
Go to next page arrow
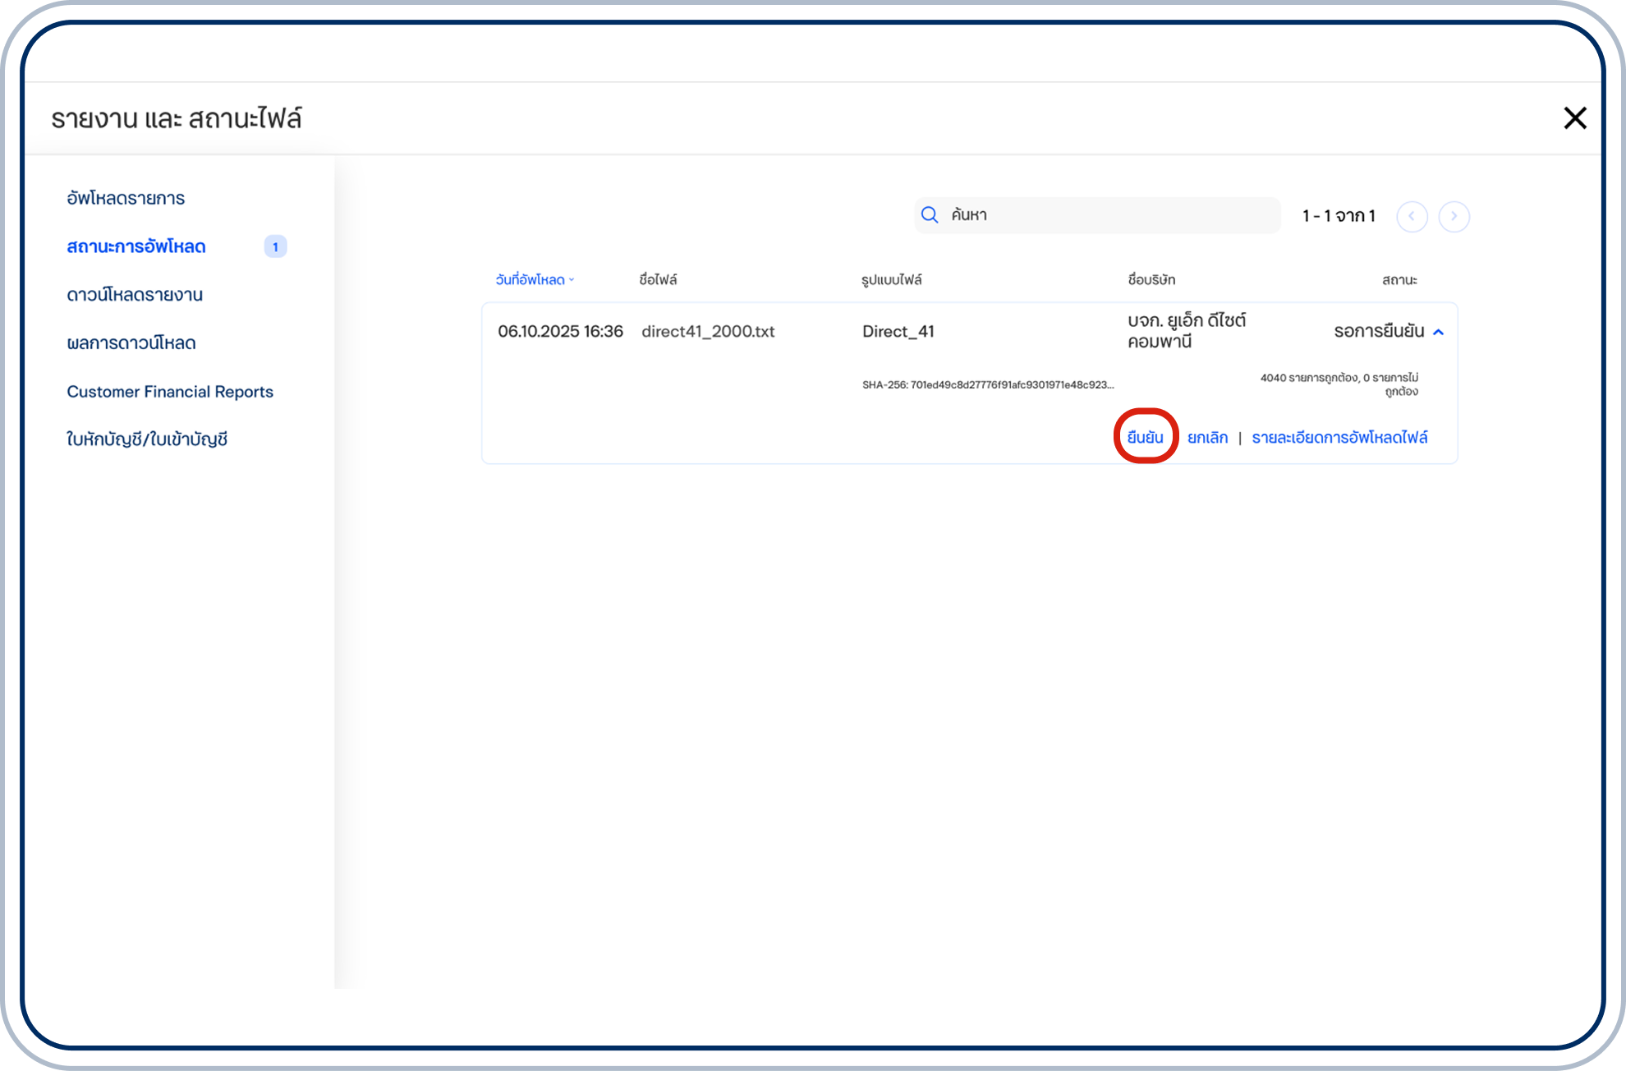(1454, 216)
